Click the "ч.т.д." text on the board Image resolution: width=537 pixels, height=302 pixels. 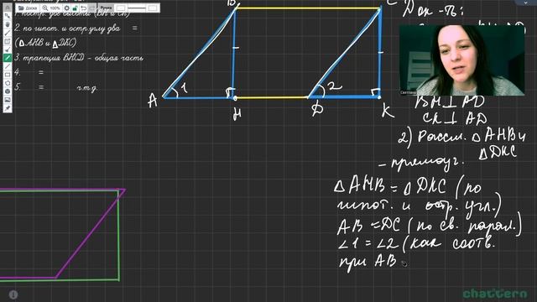87,88
